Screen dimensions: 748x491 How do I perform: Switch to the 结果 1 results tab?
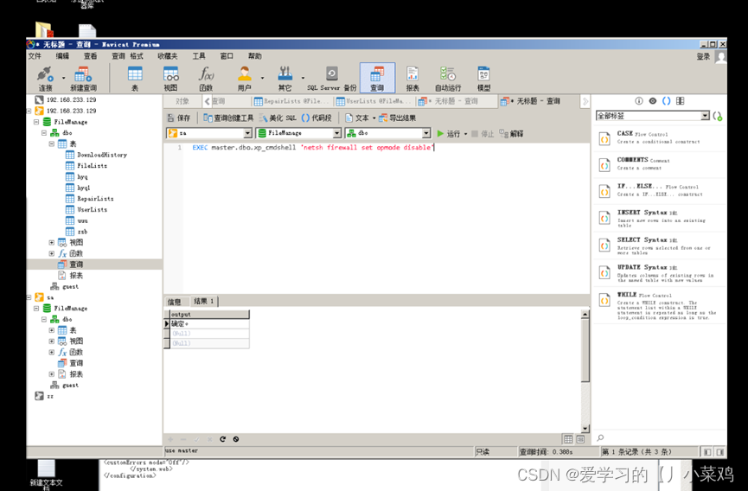pos(204,302)
